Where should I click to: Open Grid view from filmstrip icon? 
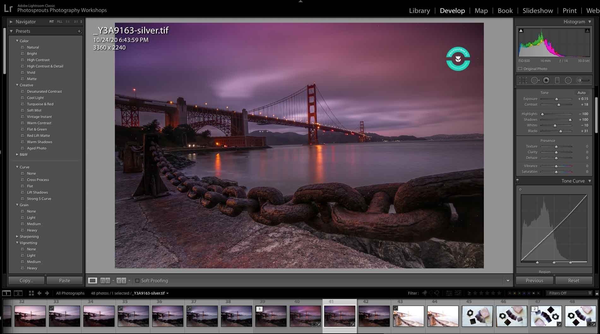click(31, 293)
